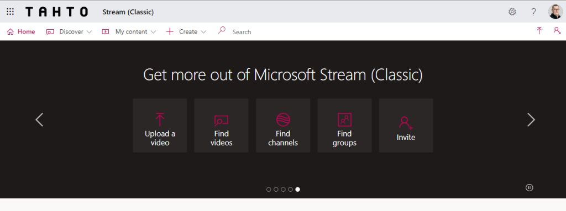
Task: Click the Find channels wave icon
Action: [283, 120]
